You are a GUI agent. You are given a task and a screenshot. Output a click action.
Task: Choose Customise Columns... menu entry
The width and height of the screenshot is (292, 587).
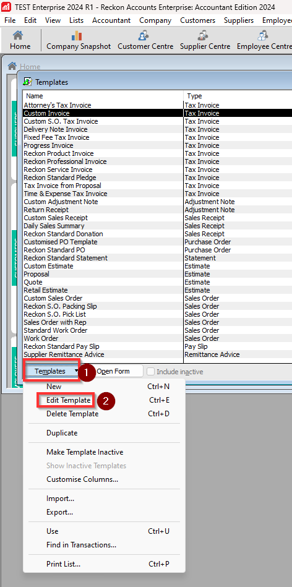pyautogui.click(x=104, y=479)
